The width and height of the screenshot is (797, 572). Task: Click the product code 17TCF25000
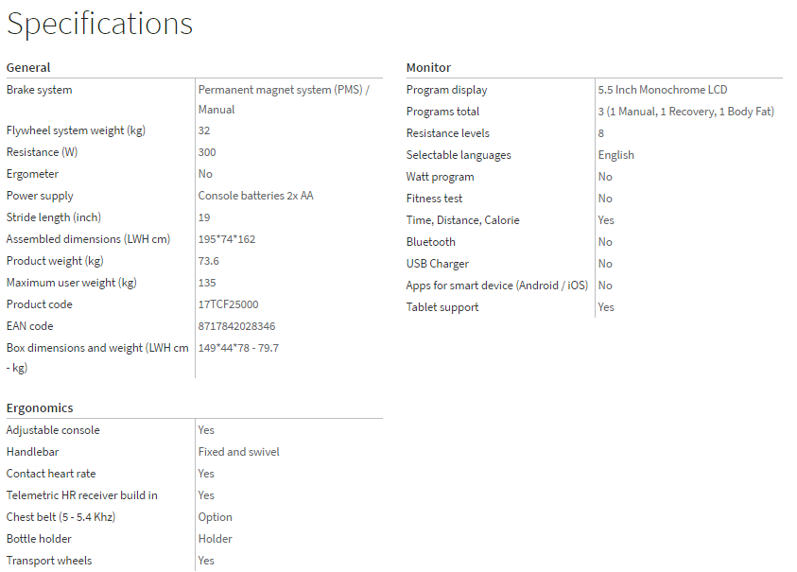pyautogui.click(x=228, y=304)
